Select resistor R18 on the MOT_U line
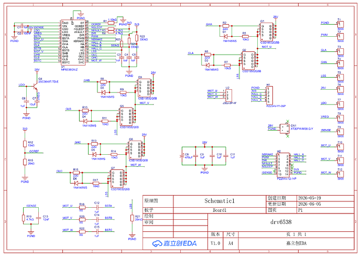This screenshot has height=256, width=361. [82, 207]
